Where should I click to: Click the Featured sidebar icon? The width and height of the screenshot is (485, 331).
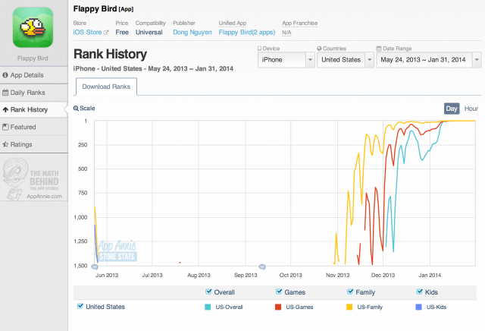point(5,127)
